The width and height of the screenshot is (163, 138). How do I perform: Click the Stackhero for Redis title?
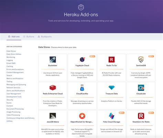(x=141, y=122)
